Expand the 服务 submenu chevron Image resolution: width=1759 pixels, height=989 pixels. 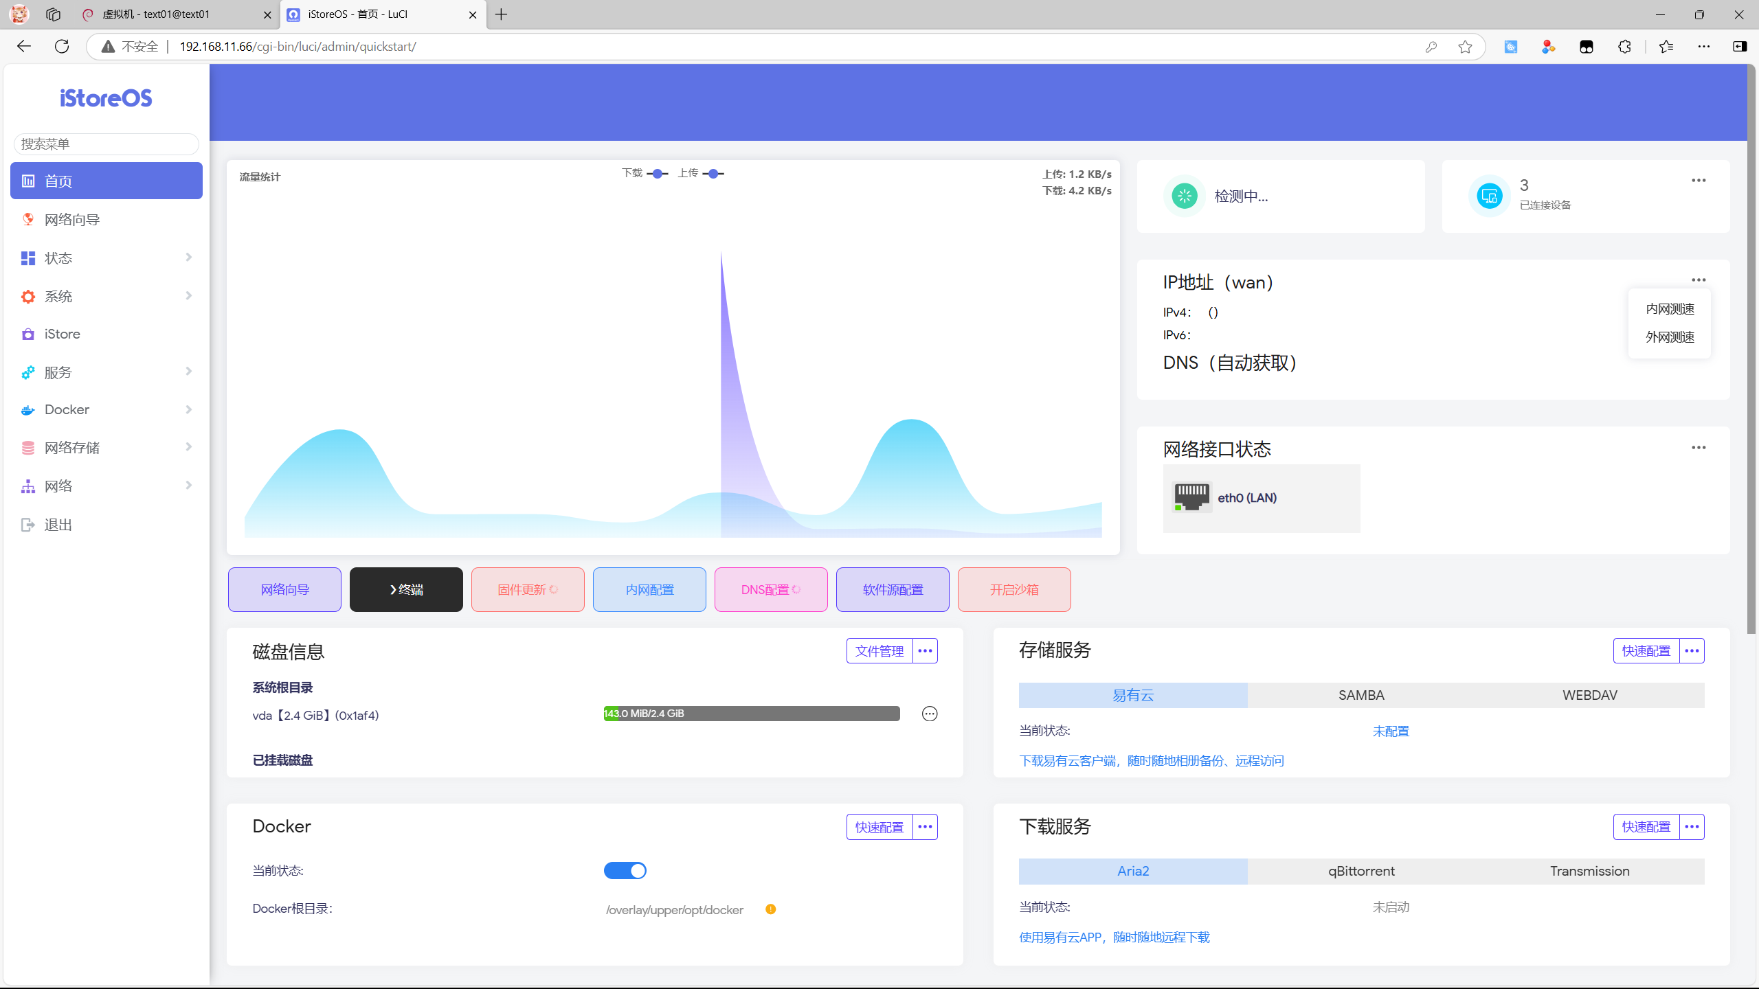[x=189, y=371]
